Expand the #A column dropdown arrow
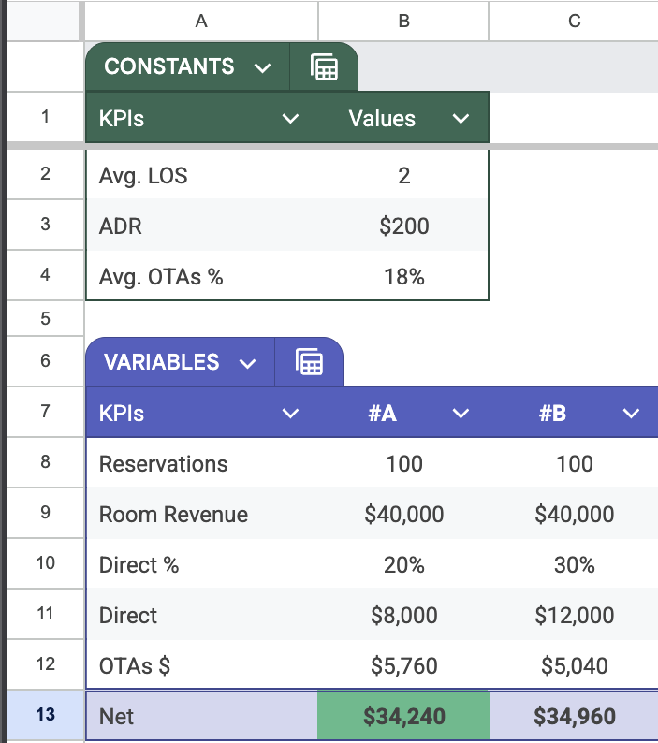 [x=460, y=414]
